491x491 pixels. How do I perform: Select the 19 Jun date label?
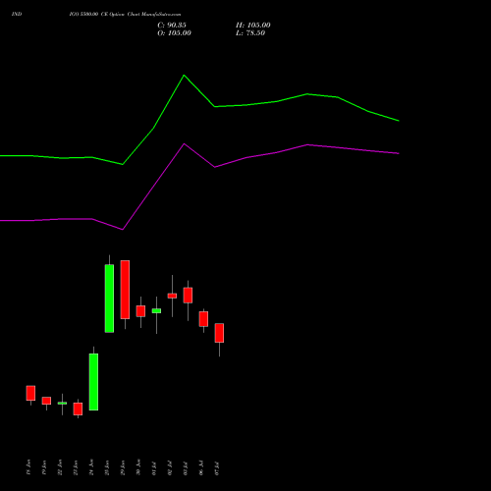point(44,467)
